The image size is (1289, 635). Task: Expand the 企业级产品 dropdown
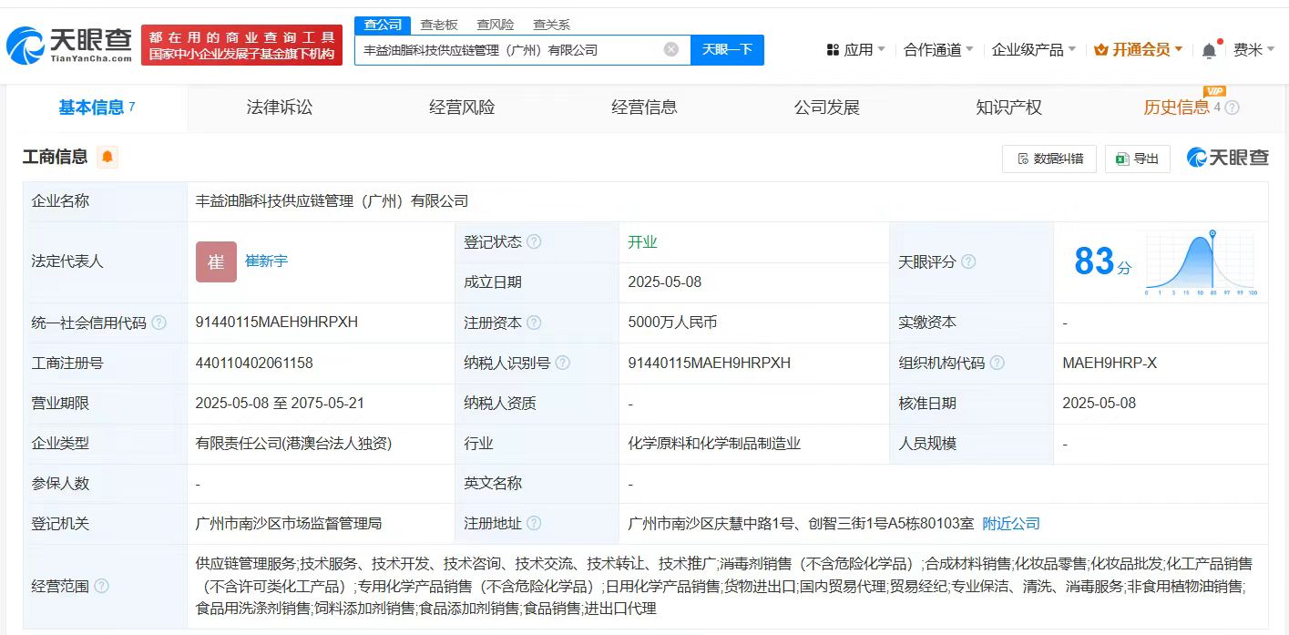click(x=1034, y=50)
